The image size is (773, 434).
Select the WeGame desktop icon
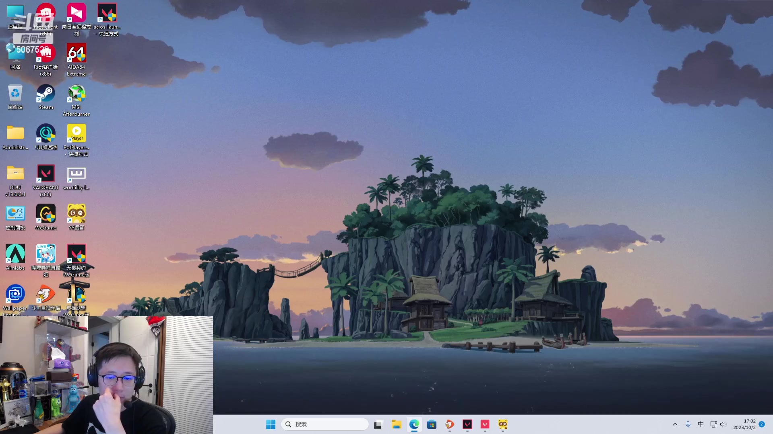pos(45,217)
